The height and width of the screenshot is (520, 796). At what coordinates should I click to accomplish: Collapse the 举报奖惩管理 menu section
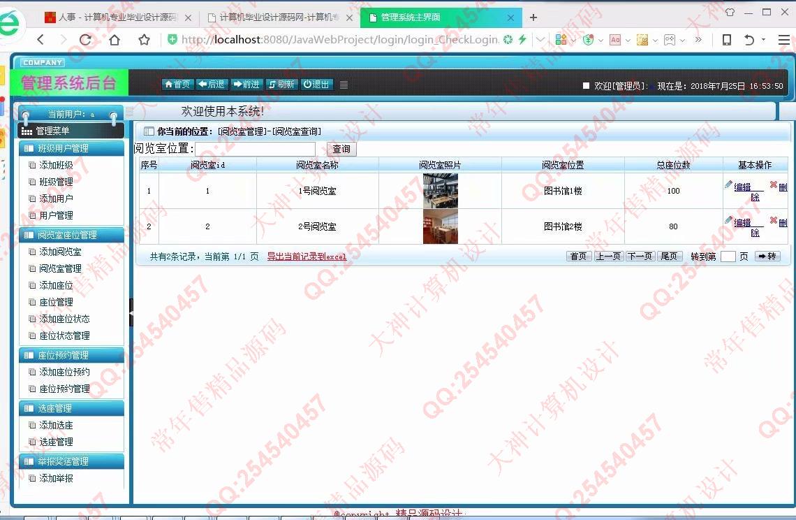pyautogui.click(x=71, y=461)
